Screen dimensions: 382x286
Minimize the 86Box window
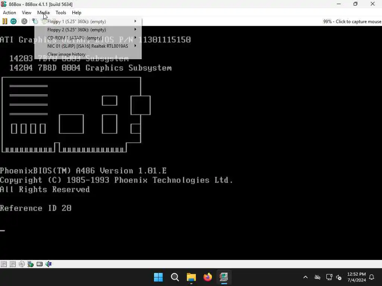[x=339, y=4]
